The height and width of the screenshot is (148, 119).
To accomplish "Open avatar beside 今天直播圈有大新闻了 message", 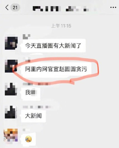I will (11, 43).
